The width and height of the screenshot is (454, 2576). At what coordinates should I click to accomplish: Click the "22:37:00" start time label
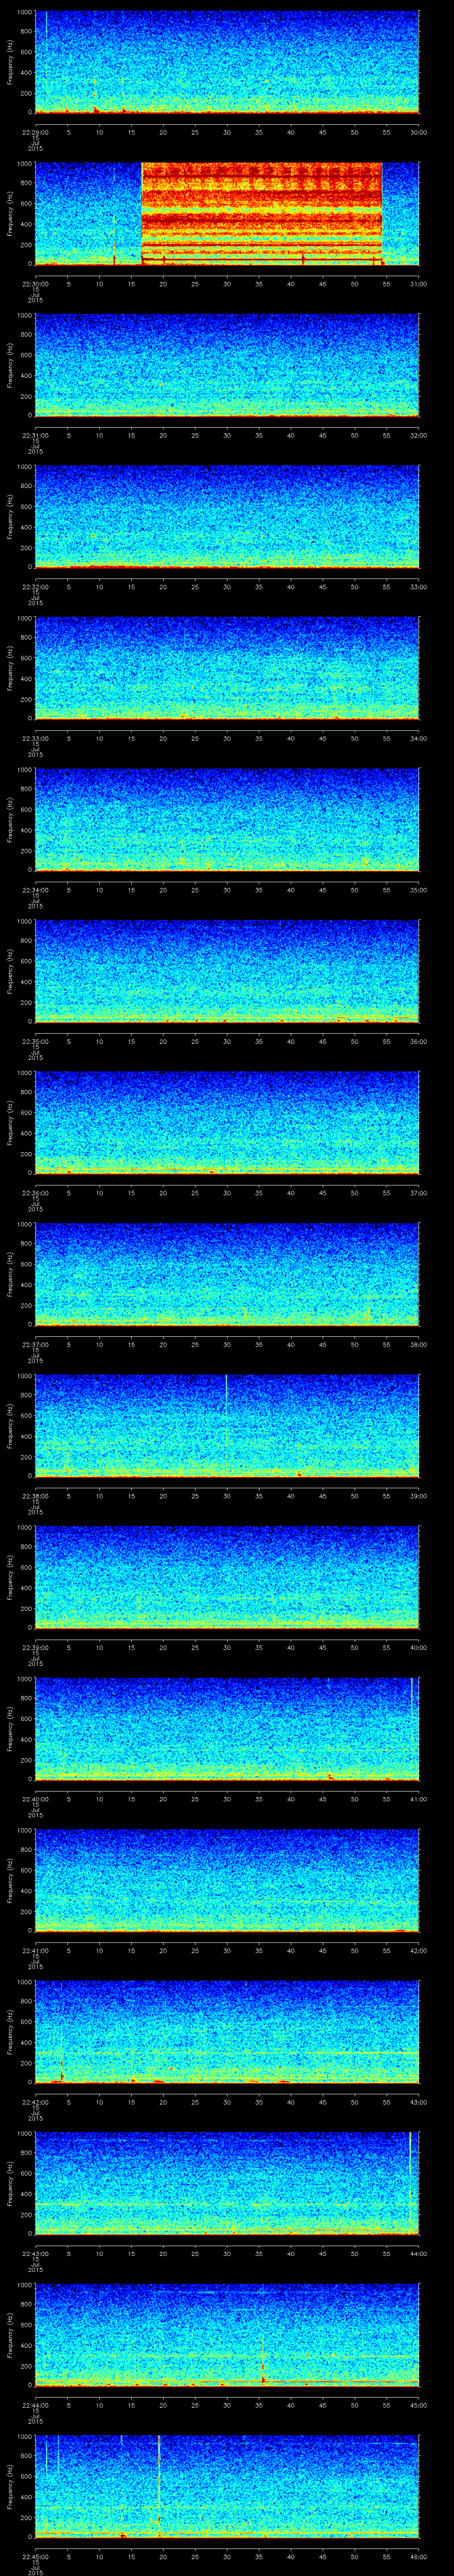35,1344
